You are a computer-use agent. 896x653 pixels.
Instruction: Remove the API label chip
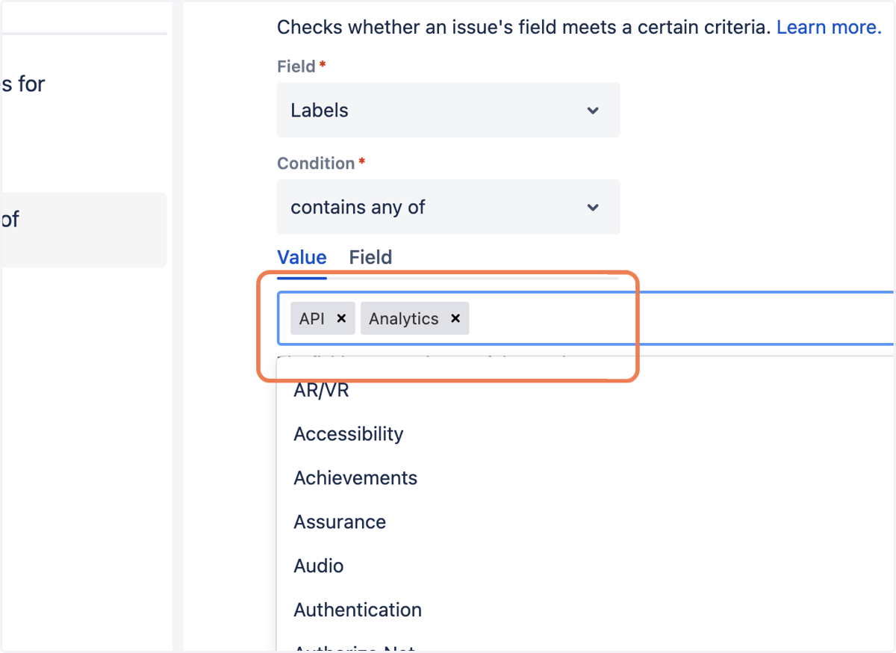[x=341, y=318]
